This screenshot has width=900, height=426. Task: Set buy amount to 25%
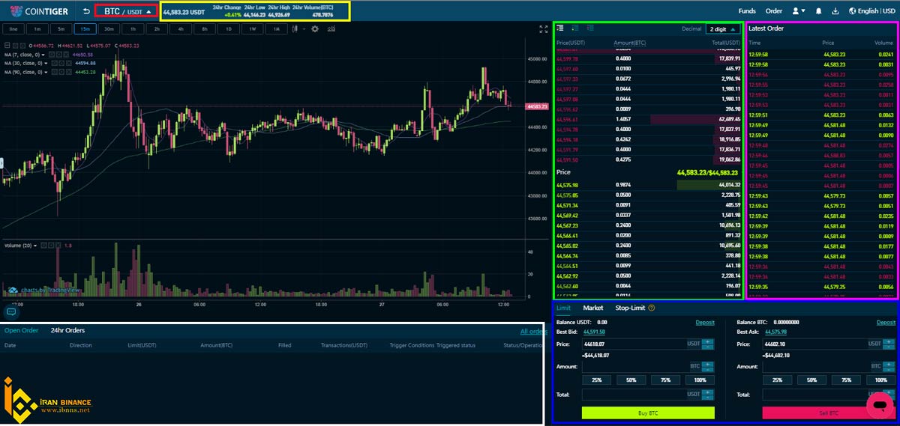click(x=597, y=380)
